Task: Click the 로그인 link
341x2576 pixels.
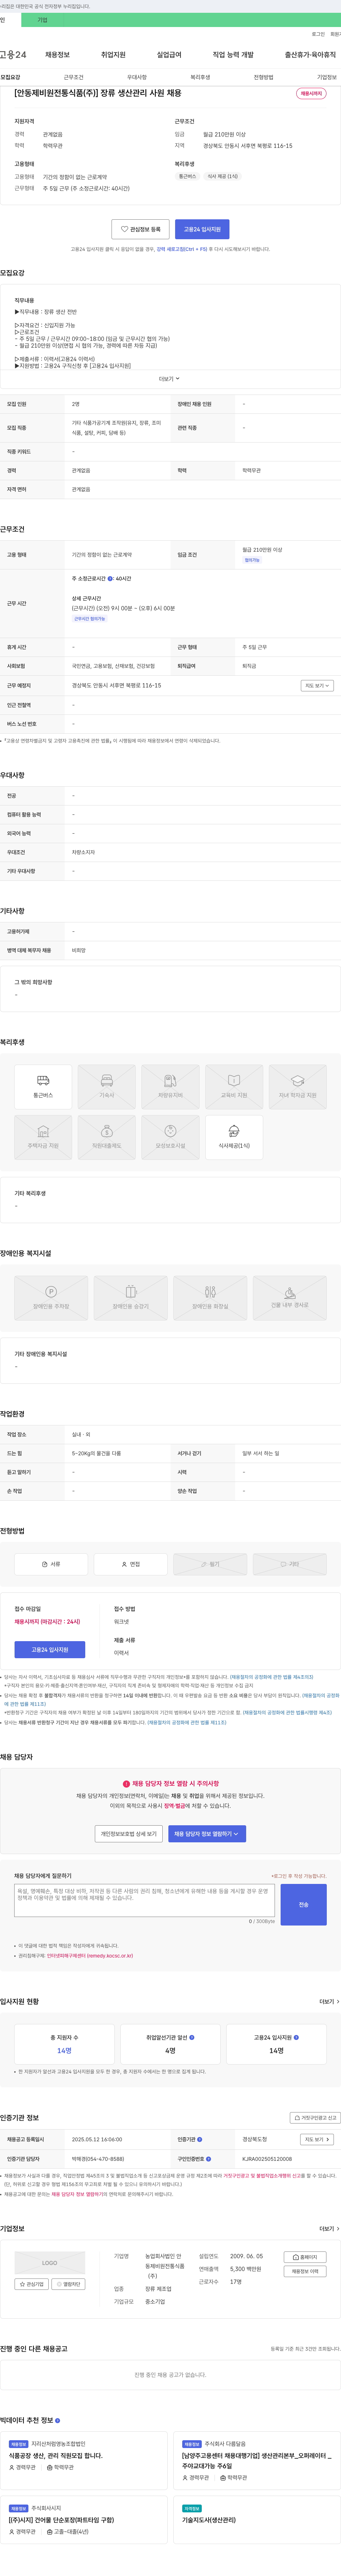Action: point(318,34)
